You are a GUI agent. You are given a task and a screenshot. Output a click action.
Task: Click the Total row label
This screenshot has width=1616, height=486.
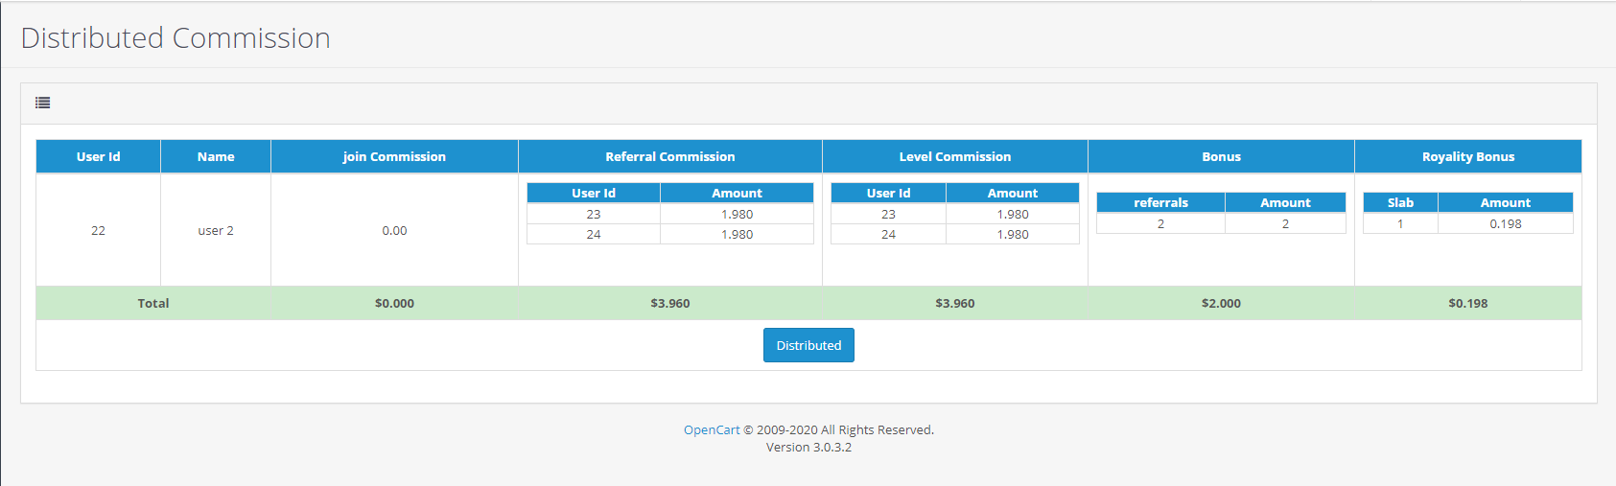click(x=153, y=303)
